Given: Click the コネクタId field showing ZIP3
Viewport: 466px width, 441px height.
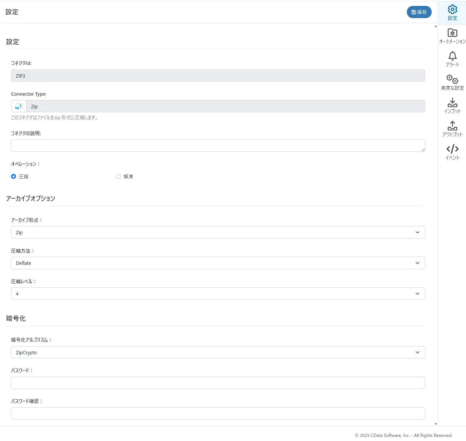Looking at the screenshot, I should (x=218, y=76).
